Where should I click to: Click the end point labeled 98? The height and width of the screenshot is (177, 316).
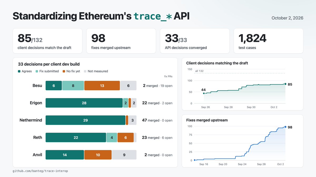tap(285, 127)
